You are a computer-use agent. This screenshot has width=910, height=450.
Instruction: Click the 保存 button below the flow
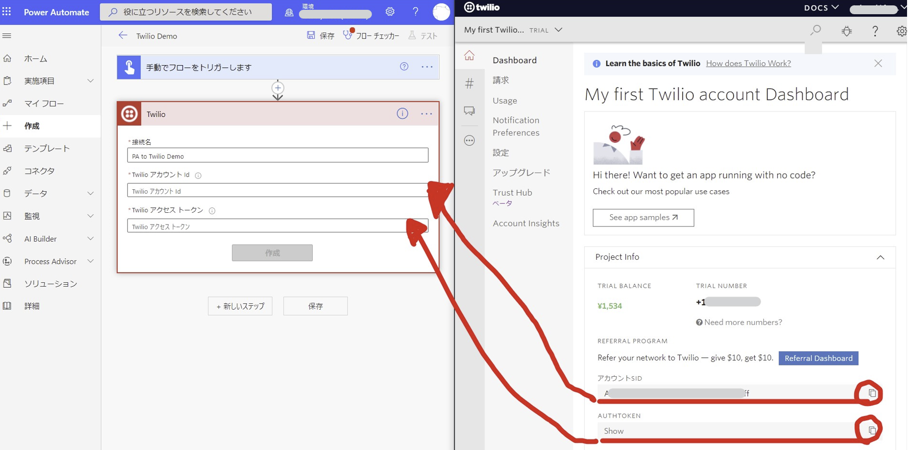[x=316, y=306]
